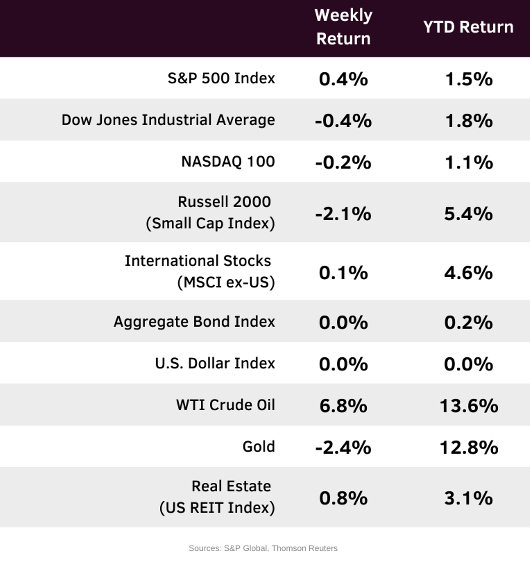This screenshot has width=530, height=581.
Task: Click the YTD Return column header
Action: 468,27
